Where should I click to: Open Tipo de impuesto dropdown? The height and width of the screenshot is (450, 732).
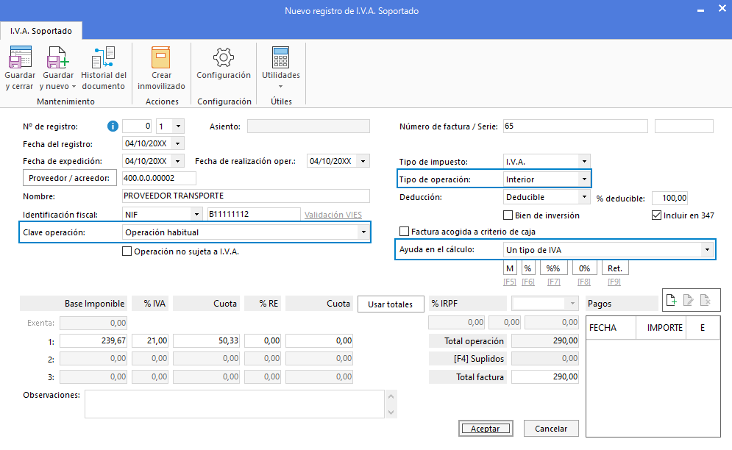[x=584, y=162]
